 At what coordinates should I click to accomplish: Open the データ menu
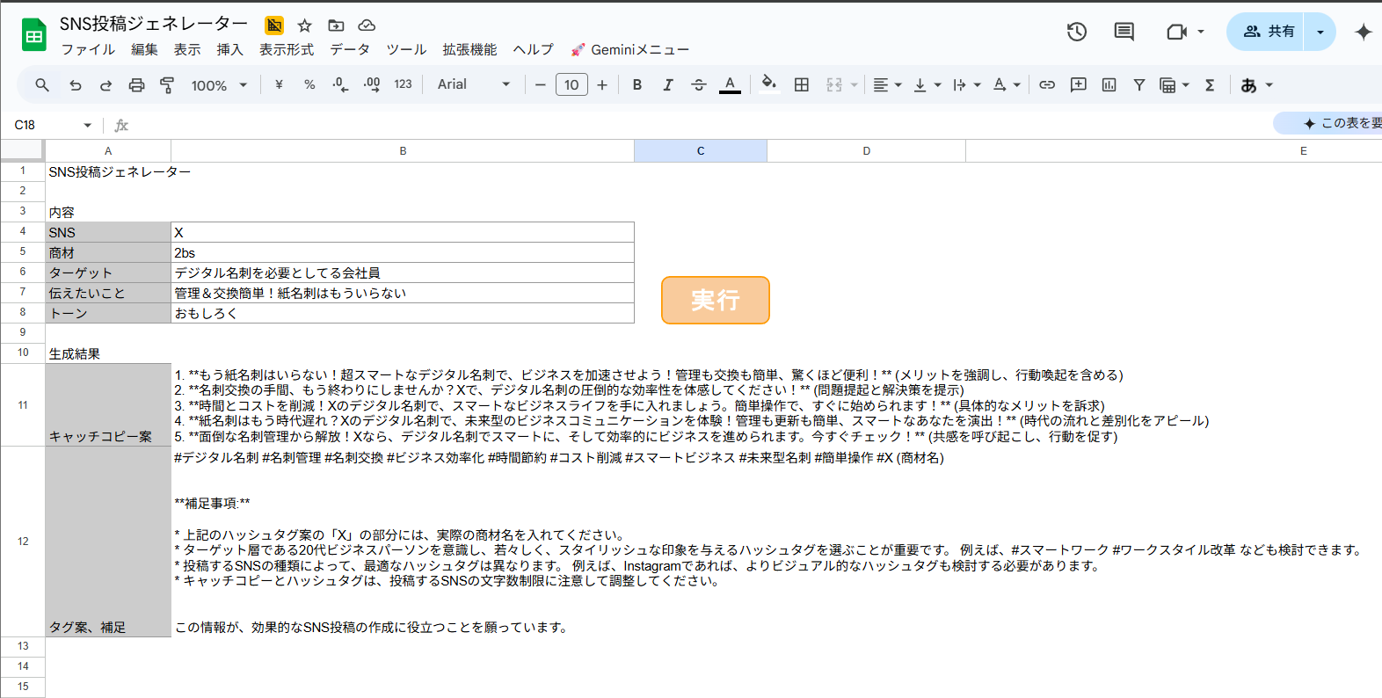point(350,49)
